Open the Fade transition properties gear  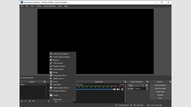(147, 85)
